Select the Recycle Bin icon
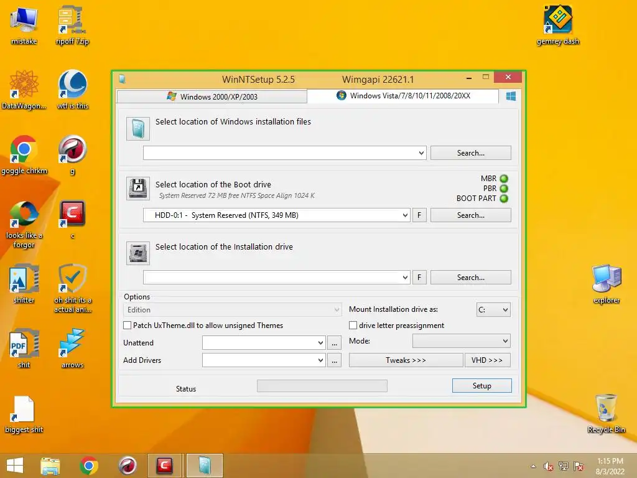 click(606, 413)
